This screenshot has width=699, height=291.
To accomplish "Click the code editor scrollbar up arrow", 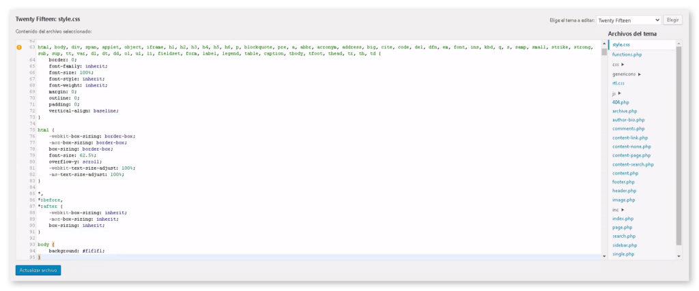I will pos(604,43).
